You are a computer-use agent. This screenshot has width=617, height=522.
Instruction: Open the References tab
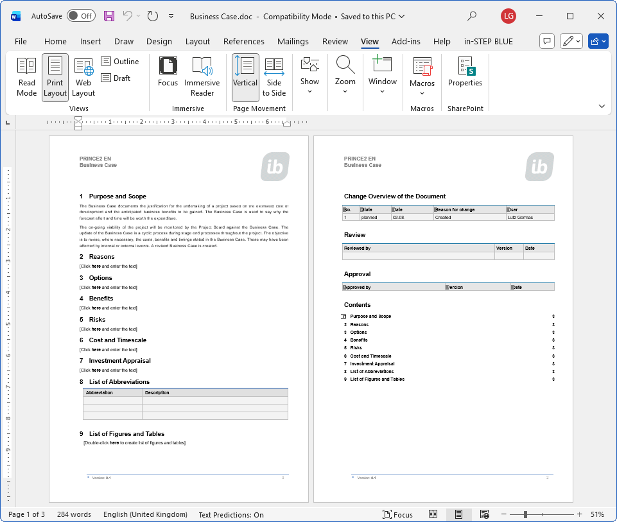(243, 41)
